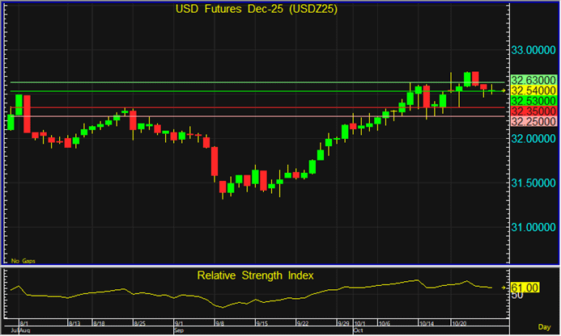Click the yellow arrow marker at current price
The height and width of the screenshot is (336, 561).
tap(503, 90)
